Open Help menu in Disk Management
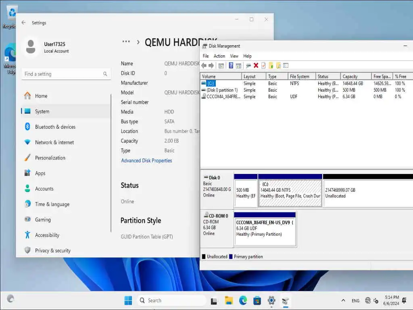 pos(247,56)
